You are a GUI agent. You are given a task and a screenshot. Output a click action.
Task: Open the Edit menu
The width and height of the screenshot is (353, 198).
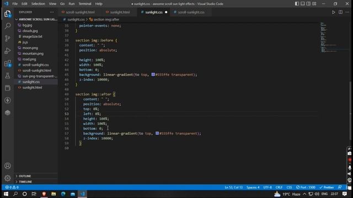24,4
